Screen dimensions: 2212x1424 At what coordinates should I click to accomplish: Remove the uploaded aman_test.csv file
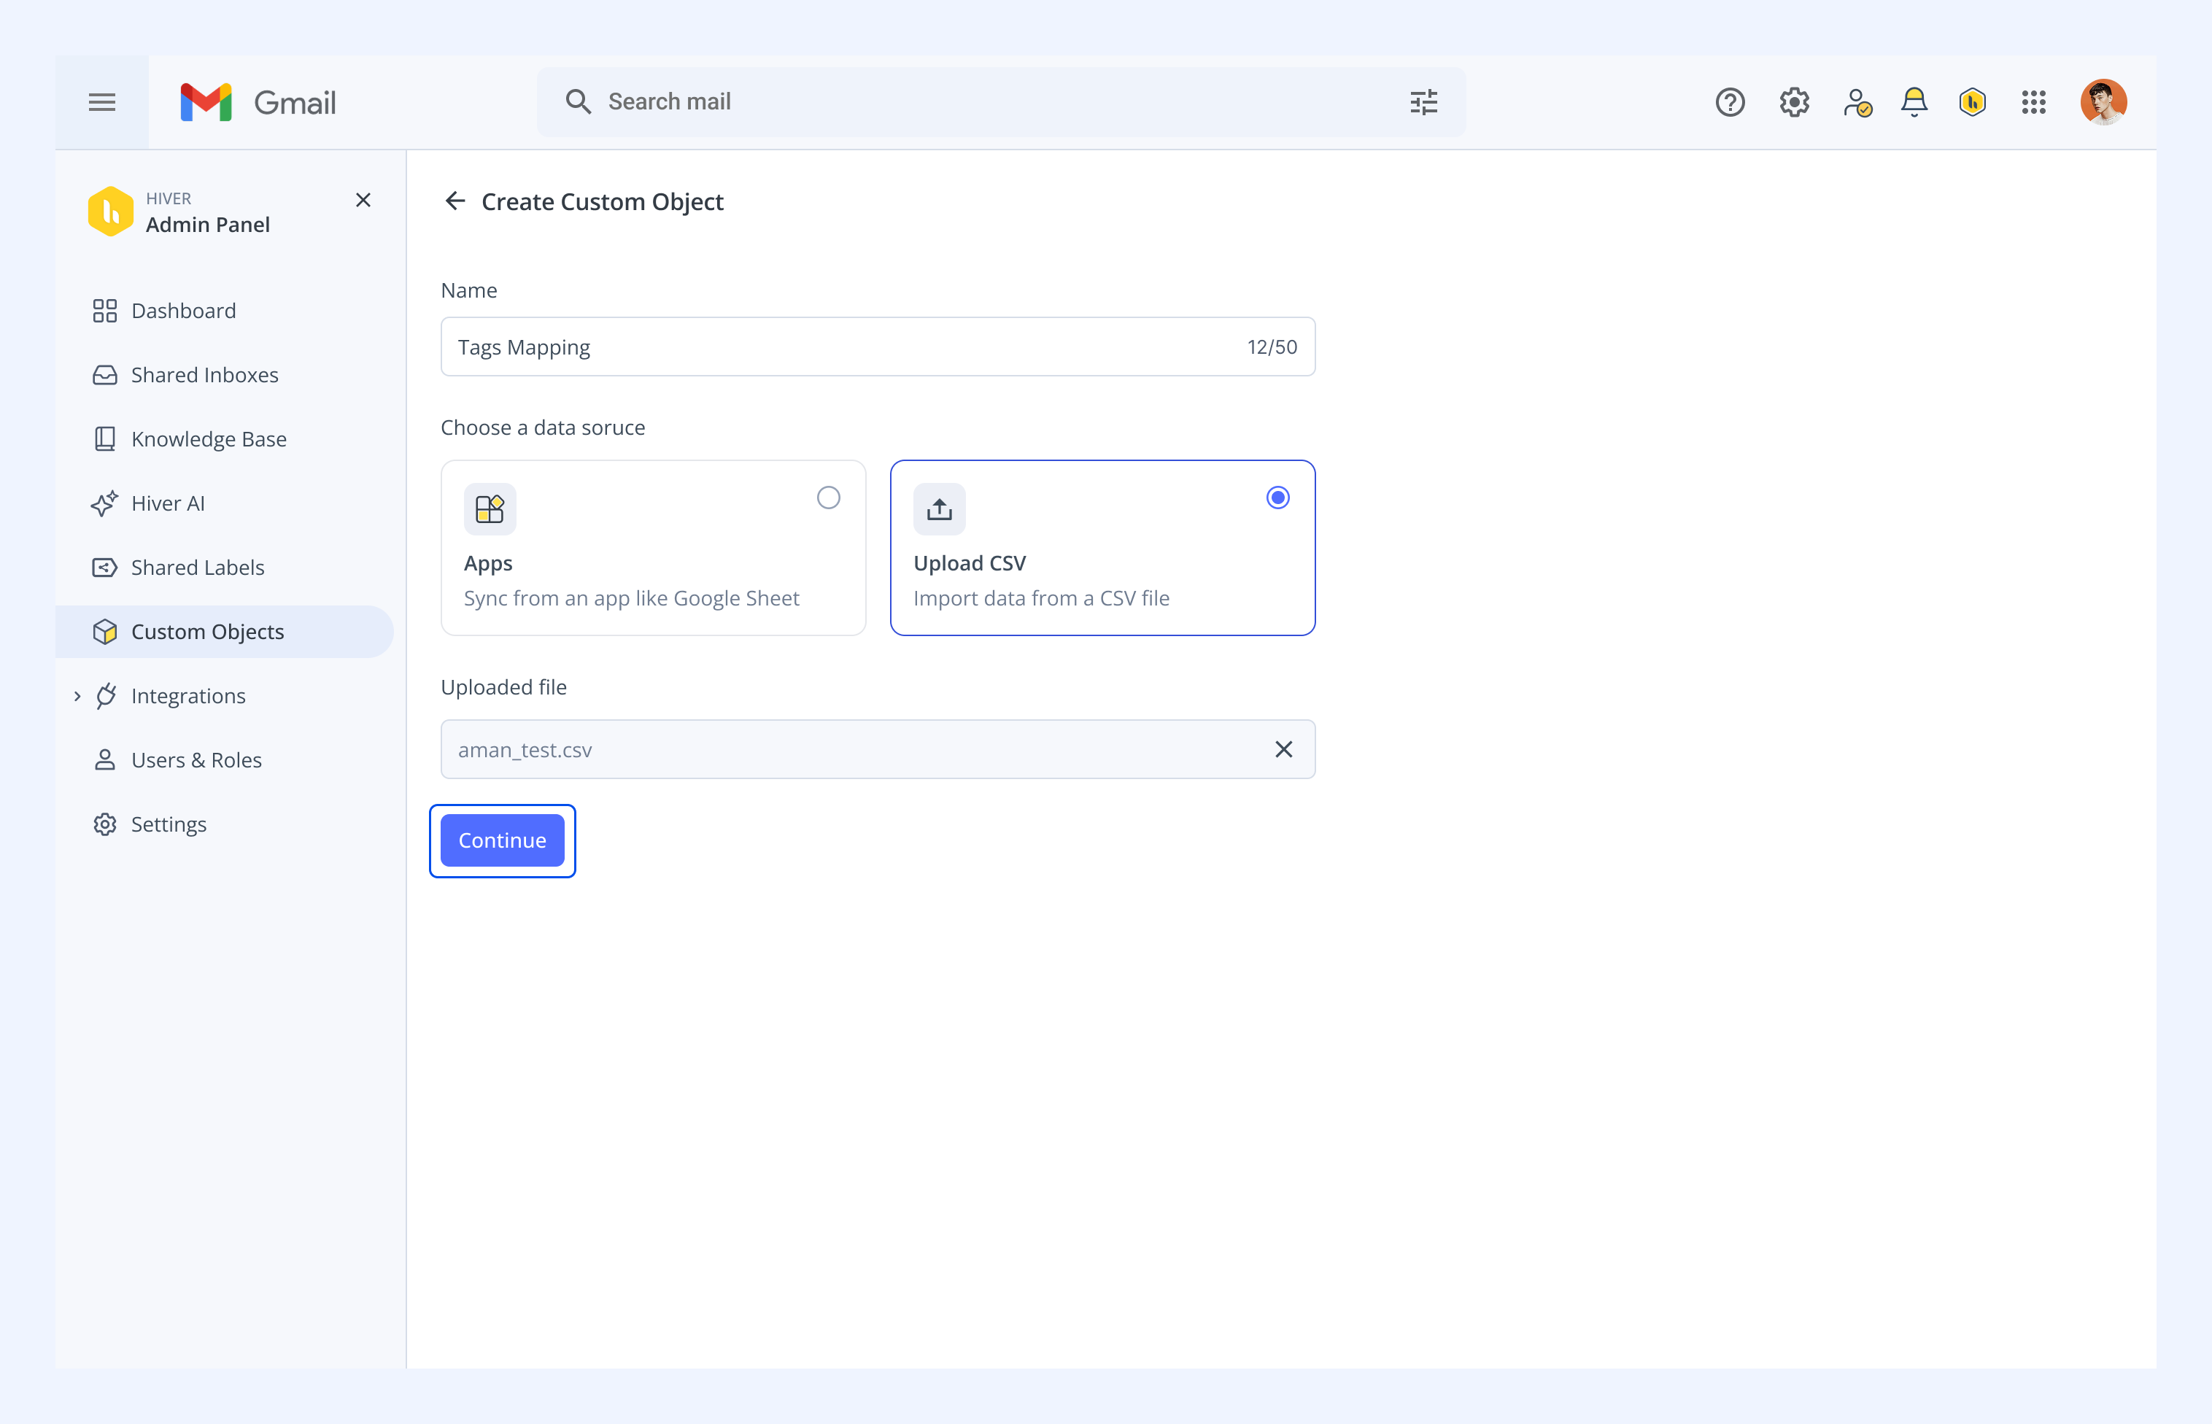point(1283,749)
